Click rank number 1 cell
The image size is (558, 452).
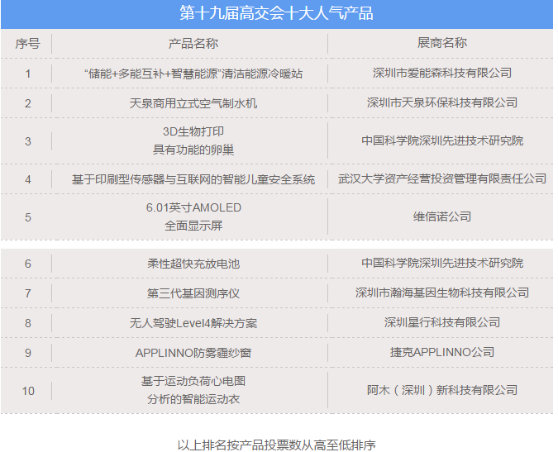[28, 74]
